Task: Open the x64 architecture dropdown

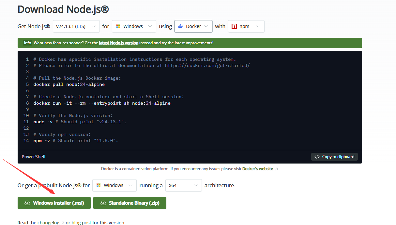Action: point(183,185)
